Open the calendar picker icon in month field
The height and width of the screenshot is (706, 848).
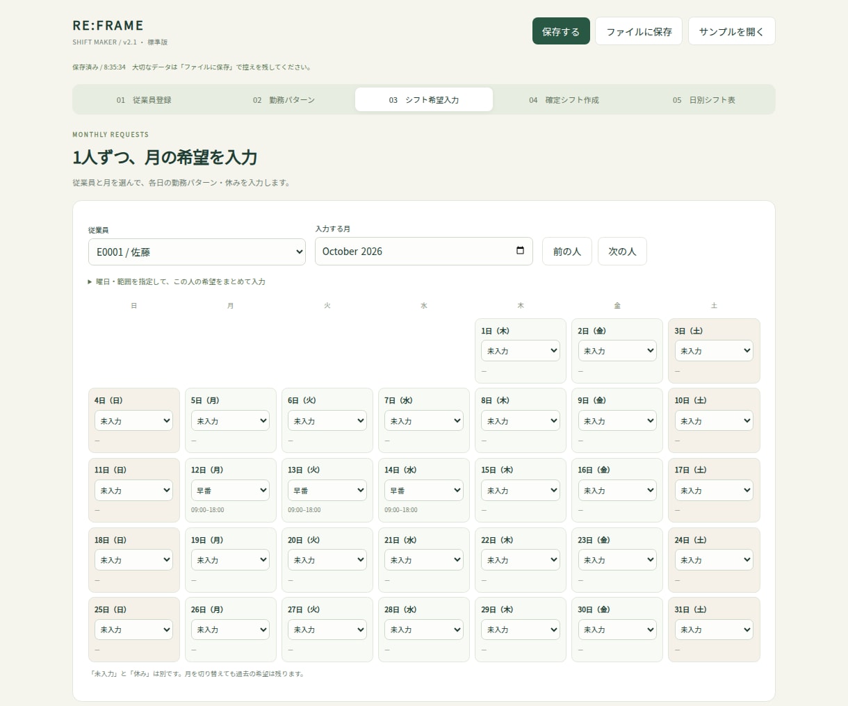520,251
